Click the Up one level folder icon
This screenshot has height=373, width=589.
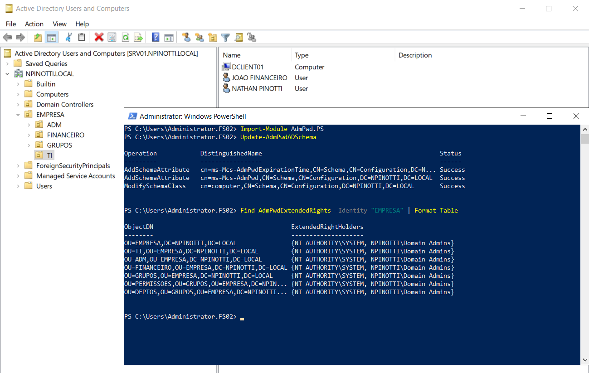(x=38, y=37)
